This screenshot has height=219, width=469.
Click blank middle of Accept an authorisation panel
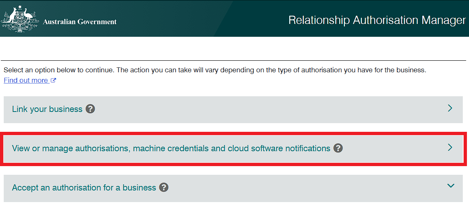[x=302, y=188]
